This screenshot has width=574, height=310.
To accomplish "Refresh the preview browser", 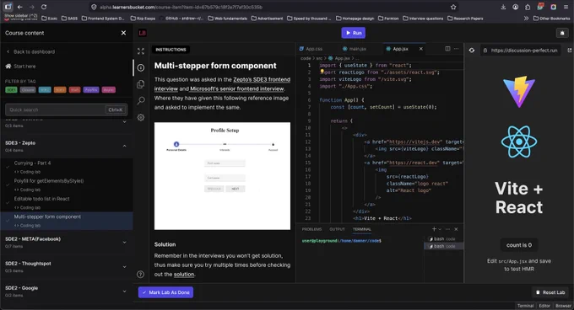I will pos(472,51).
